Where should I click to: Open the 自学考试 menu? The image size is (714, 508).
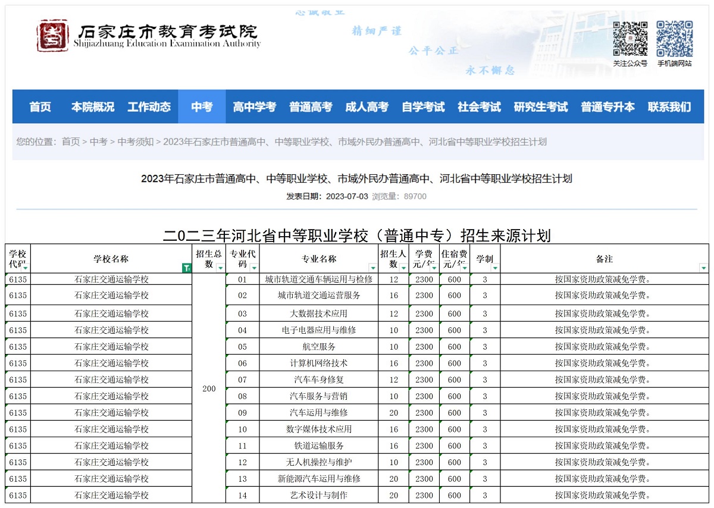(x=423, y=106)
